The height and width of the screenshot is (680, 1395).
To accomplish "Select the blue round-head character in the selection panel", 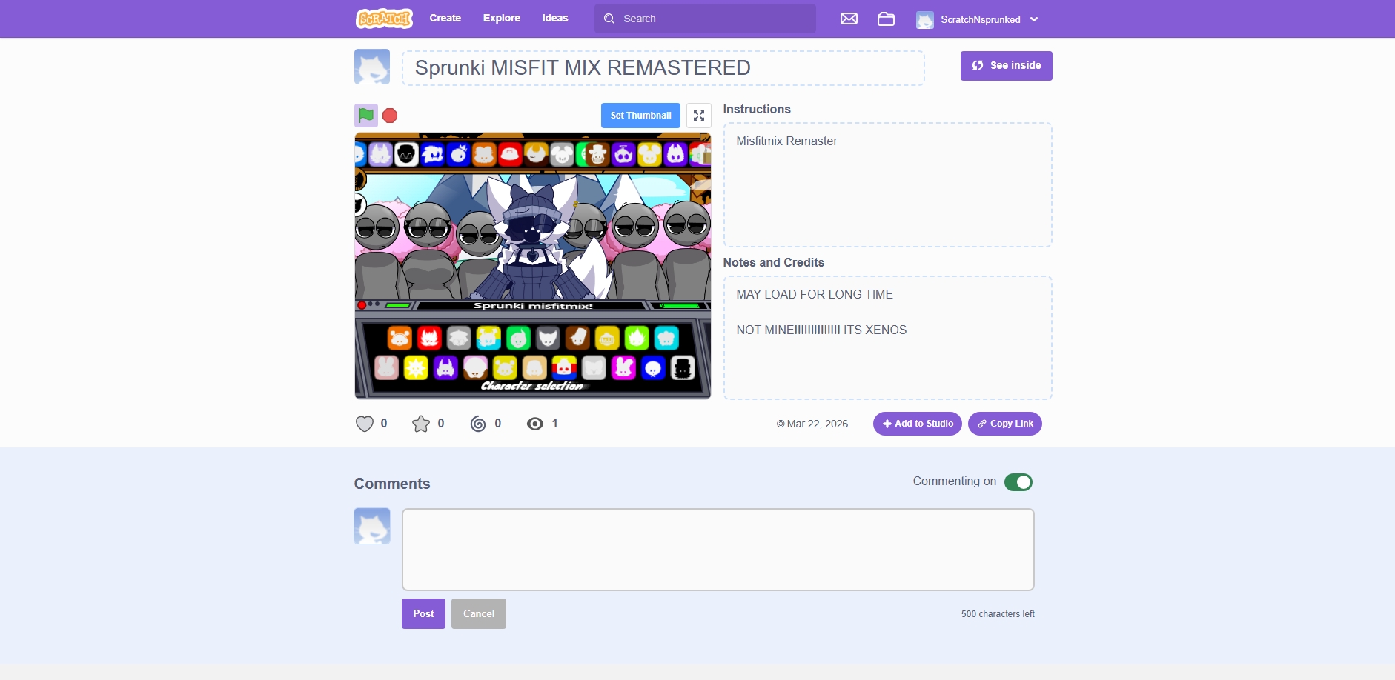I will click(653, 367).
